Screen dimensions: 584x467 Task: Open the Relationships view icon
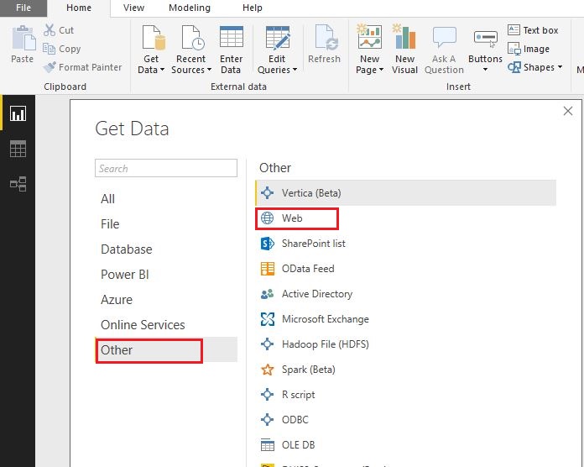click(x=18, y=184)
